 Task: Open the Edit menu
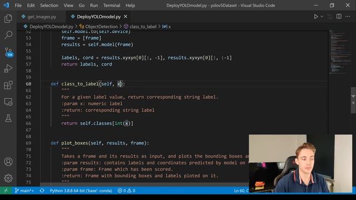[x=31, y=6]
